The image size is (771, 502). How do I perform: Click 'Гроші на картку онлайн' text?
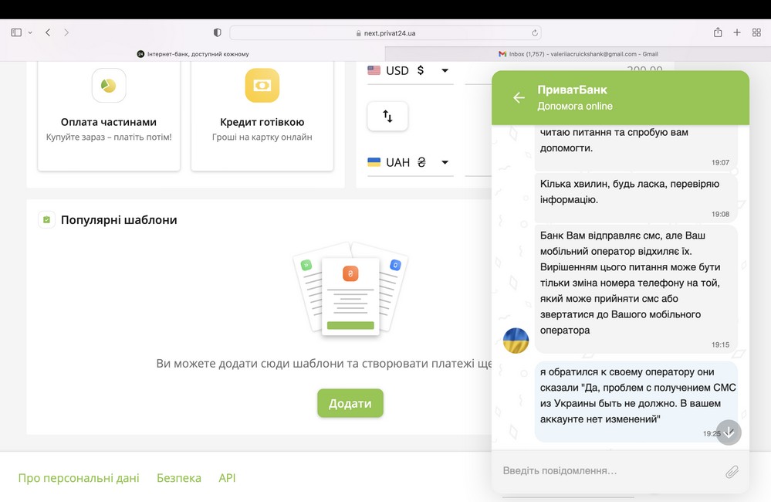262,137
